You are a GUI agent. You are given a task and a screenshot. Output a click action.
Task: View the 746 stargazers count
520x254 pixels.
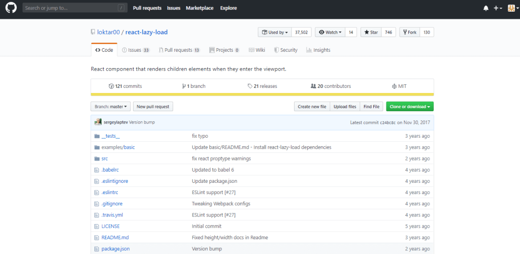[388, 32]
